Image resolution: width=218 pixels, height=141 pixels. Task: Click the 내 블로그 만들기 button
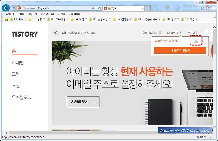click(180, 50)
